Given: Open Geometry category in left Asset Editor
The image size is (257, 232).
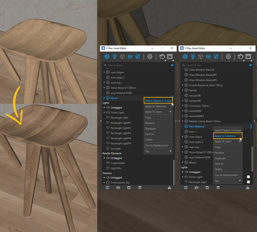Looking at the screenshot, I should [122, 57].
